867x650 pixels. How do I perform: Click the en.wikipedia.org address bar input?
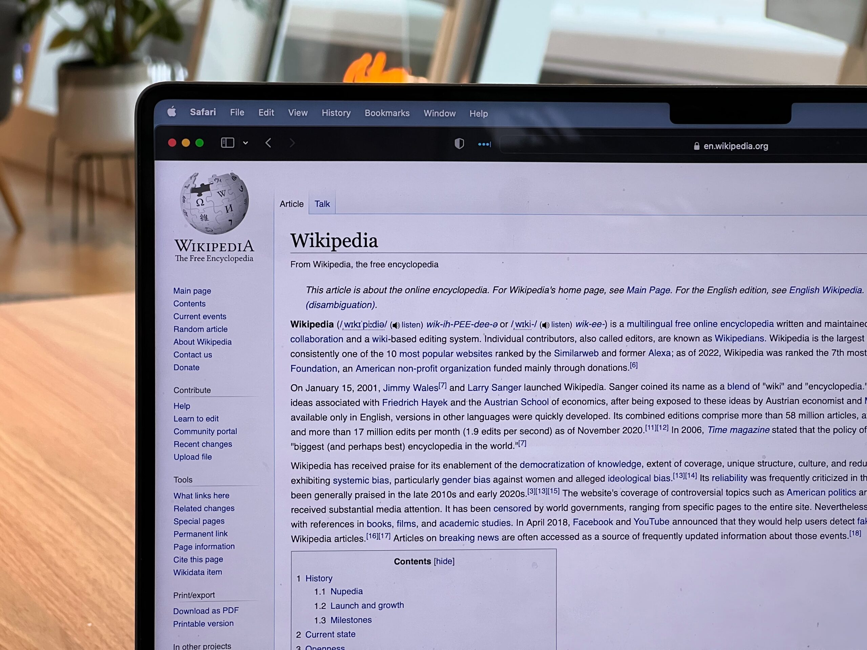[x=737, y=146]
